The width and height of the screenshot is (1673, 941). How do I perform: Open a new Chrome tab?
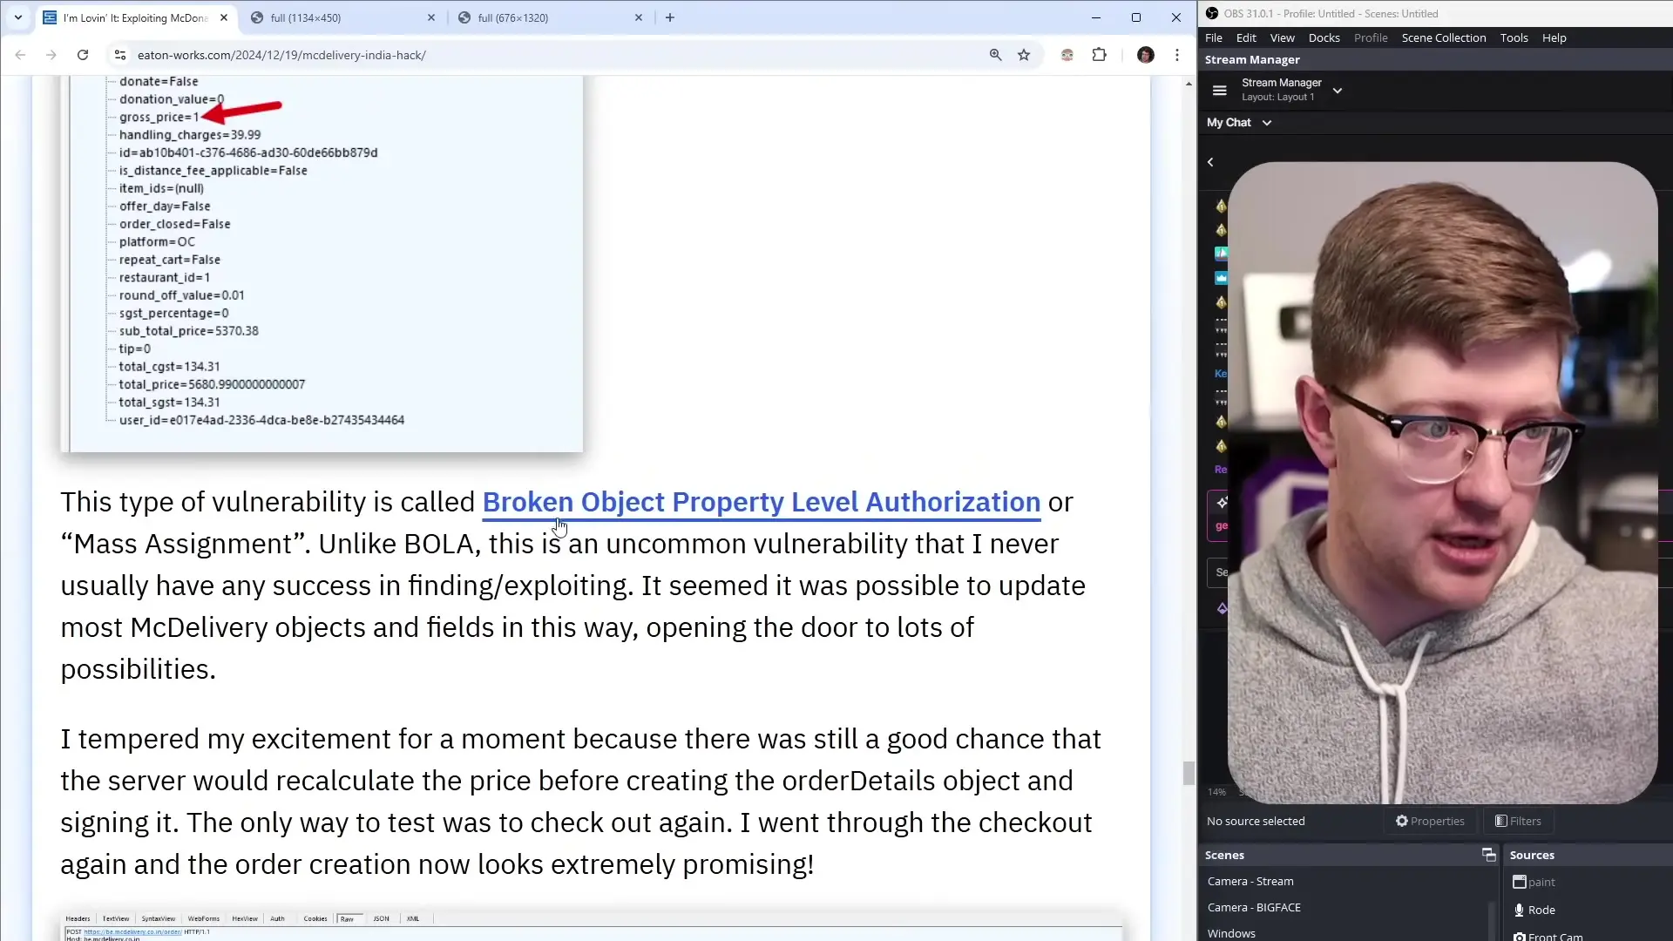670,17
